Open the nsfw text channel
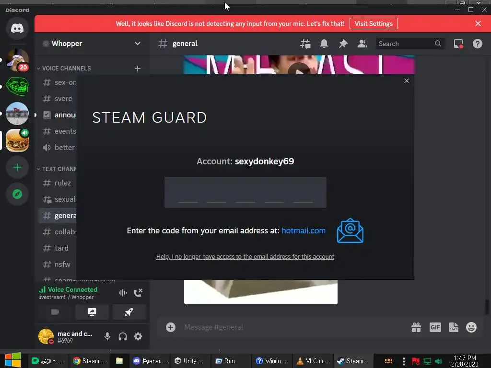This screenshot has height=368, width=491. click(58, 264)
